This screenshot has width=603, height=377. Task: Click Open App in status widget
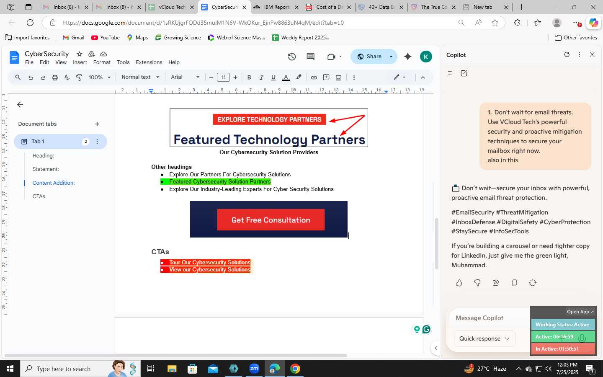580,312
